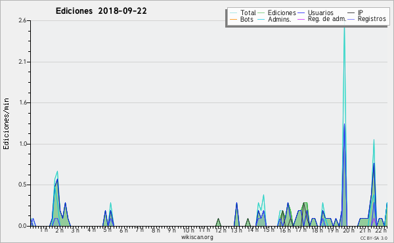Image resolution: width=394 pixels, height=243 pixels.
Task: Click the Total legend color line
Action: [233, 13]
